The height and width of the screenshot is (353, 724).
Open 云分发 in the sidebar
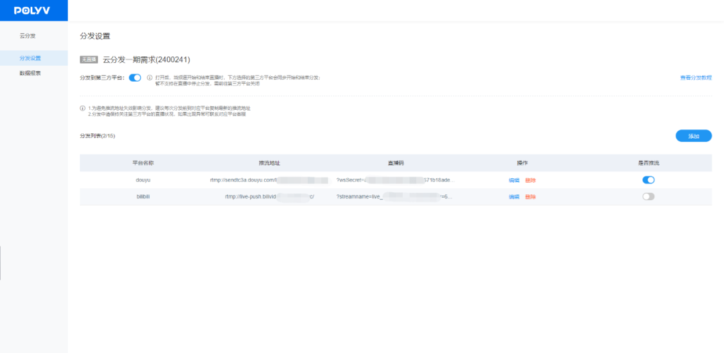[x=27, y=36]
